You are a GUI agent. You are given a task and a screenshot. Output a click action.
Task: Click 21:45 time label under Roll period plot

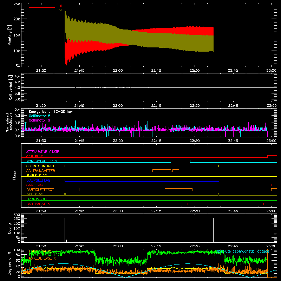(79, 106)
